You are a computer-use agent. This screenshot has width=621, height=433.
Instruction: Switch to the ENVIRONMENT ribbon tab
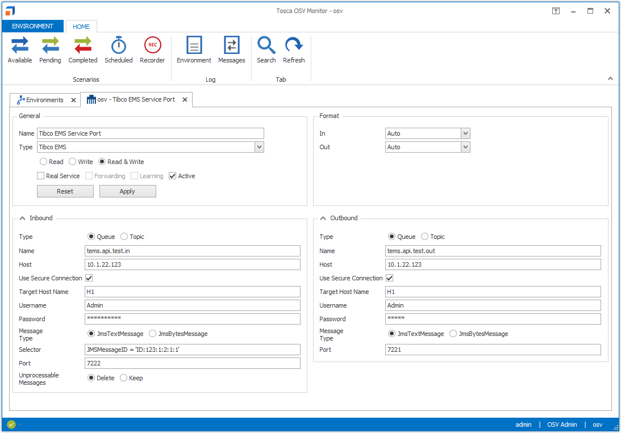(32, 26)
